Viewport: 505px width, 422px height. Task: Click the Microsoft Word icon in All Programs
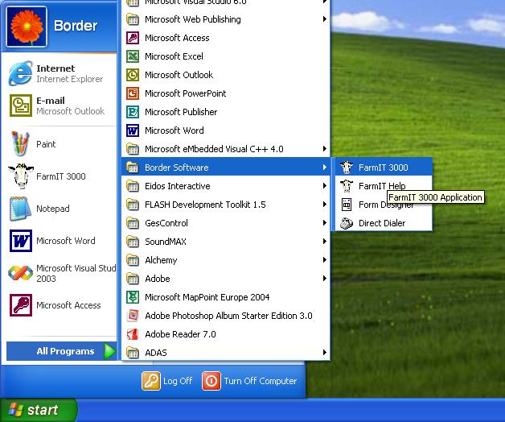(133, 130)
